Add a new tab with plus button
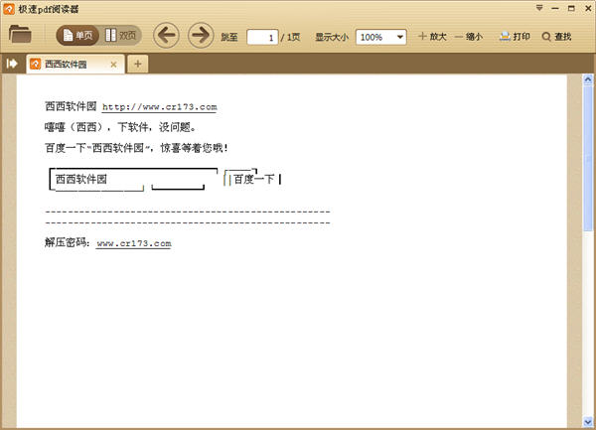The image size is (596, 430). [138, 65]
